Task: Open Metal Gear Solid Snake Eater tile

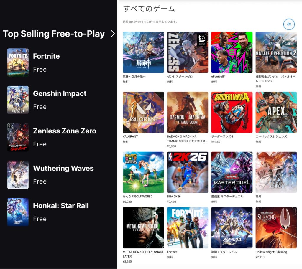Action: 143,228
